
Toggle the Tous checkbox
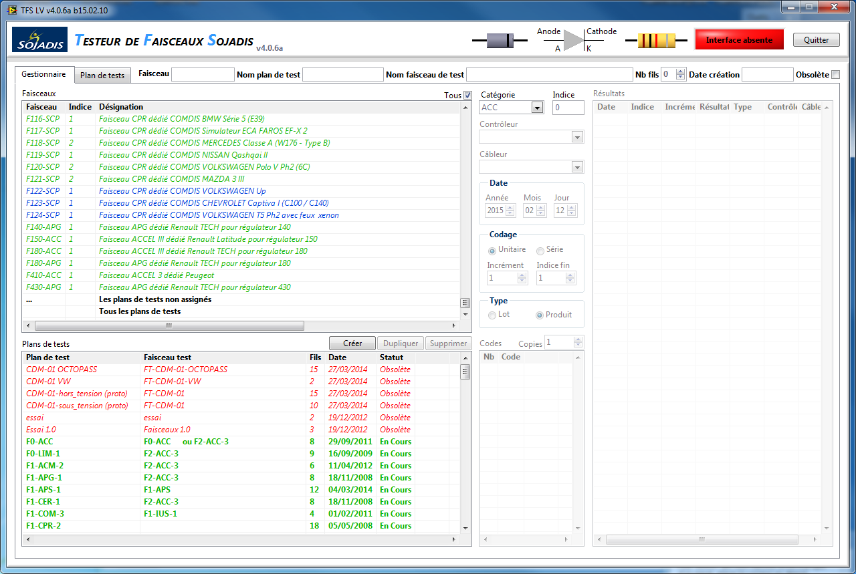point(467,95)
